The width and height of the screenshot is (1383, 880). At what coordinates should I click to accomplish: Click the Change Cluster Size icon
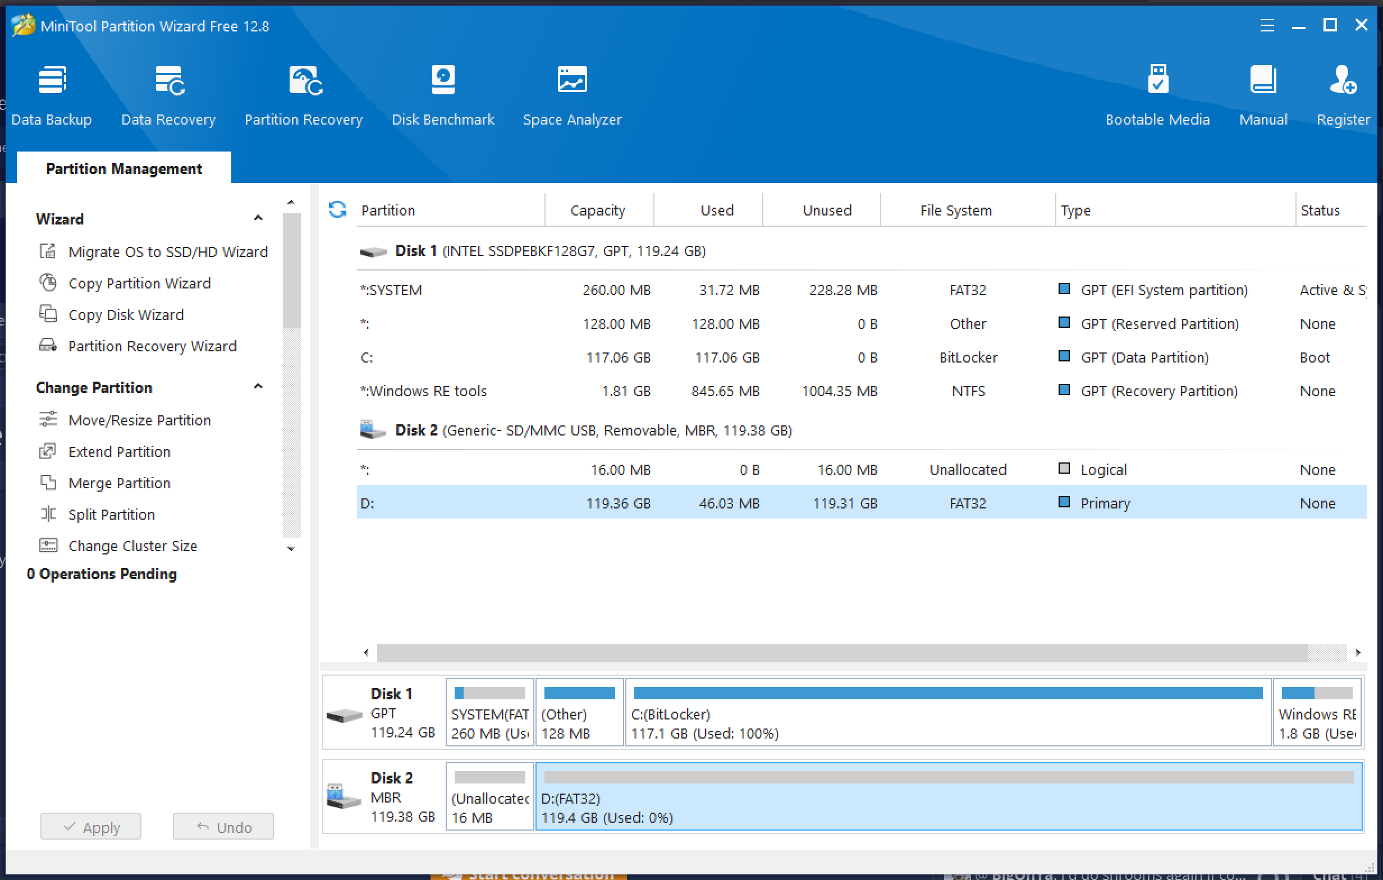click(48, 545)
